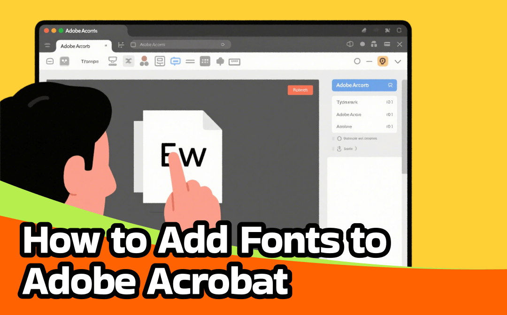
Task: Select the Adobe Acorb browser tab
Action: click(x=84, y=46)
